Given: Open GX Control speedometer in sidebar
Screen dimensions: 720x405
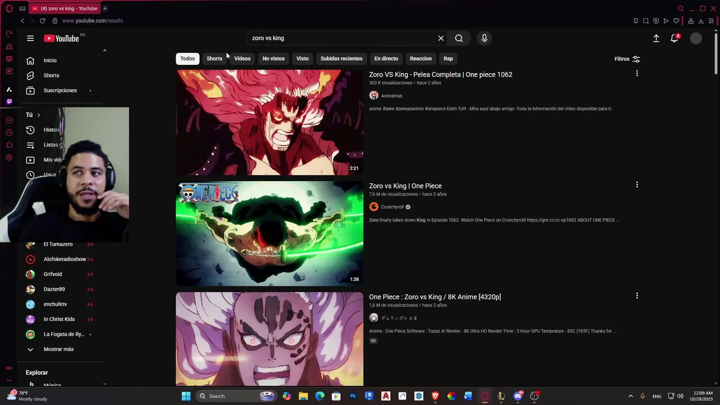Looking at the screenshot, I should pyautogui.click(x=9, y=34).
